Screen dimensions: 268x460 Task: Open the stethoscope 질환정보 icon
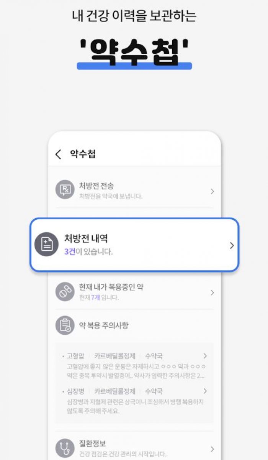65,449
